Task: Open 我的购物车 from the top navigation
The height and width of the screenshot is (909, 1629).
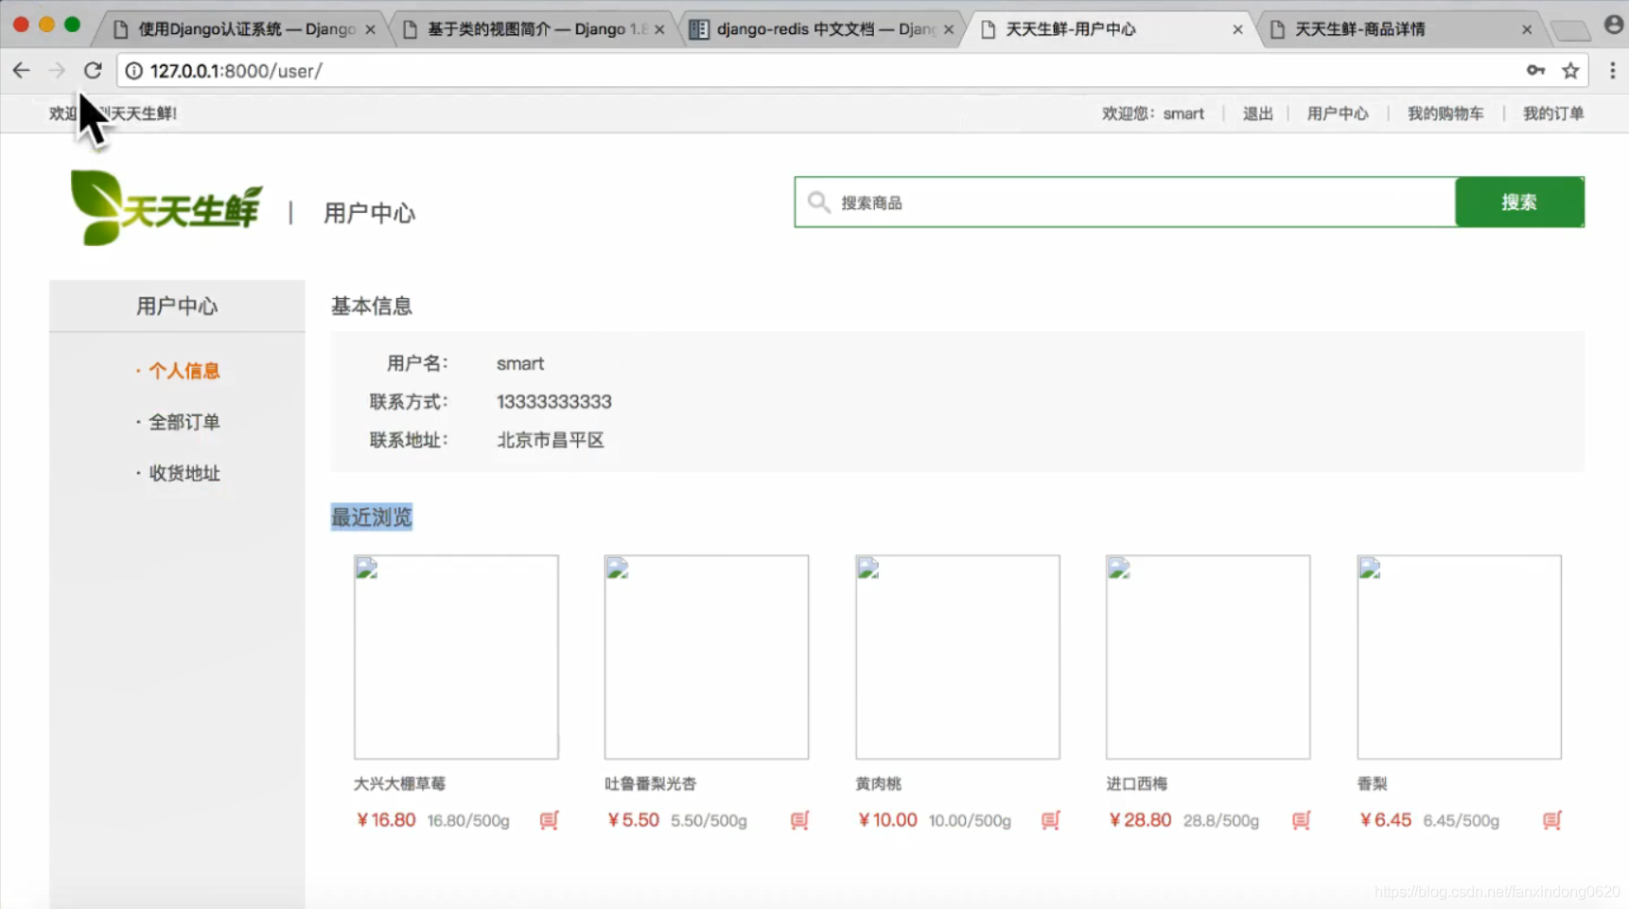Action: (1445, 113)
